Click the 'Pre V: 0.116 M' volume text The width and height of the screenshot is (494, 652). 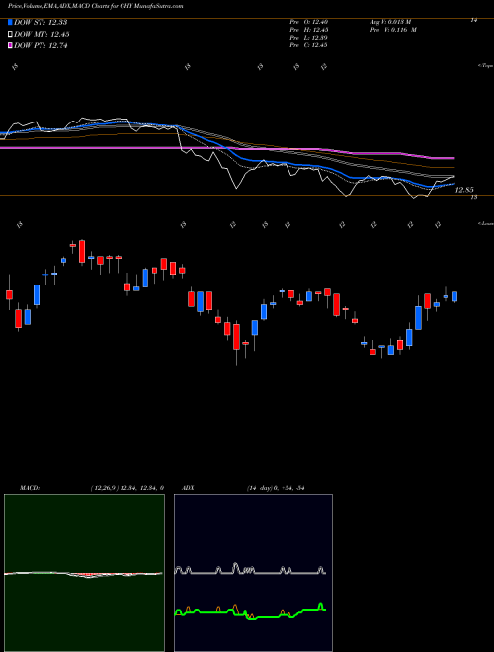[x=393, y=30]
